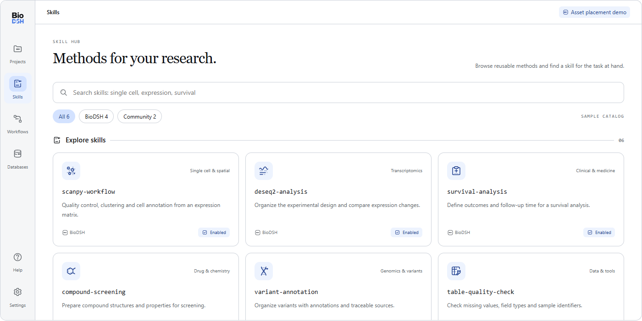
Task: Click 'Methods for your research.' heading
Action: tap(134, 58)
